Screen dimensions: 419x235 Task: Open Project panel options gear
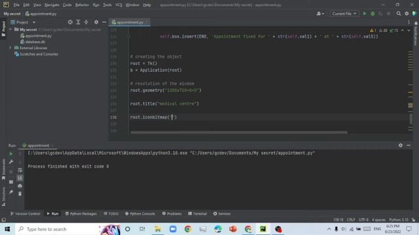(x=96, y=22)
